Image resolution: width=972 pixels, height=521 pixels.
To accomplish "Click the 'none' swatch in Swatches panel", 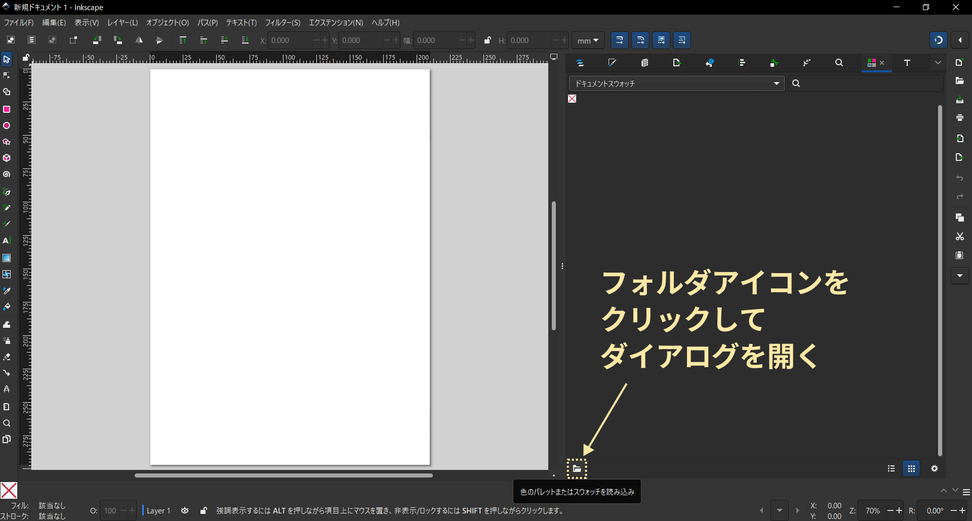I will tap(572, 99).
